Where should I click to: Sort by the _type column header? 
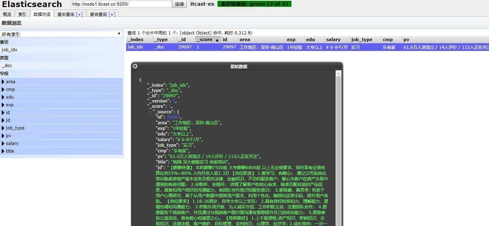[x=165, y=40]
